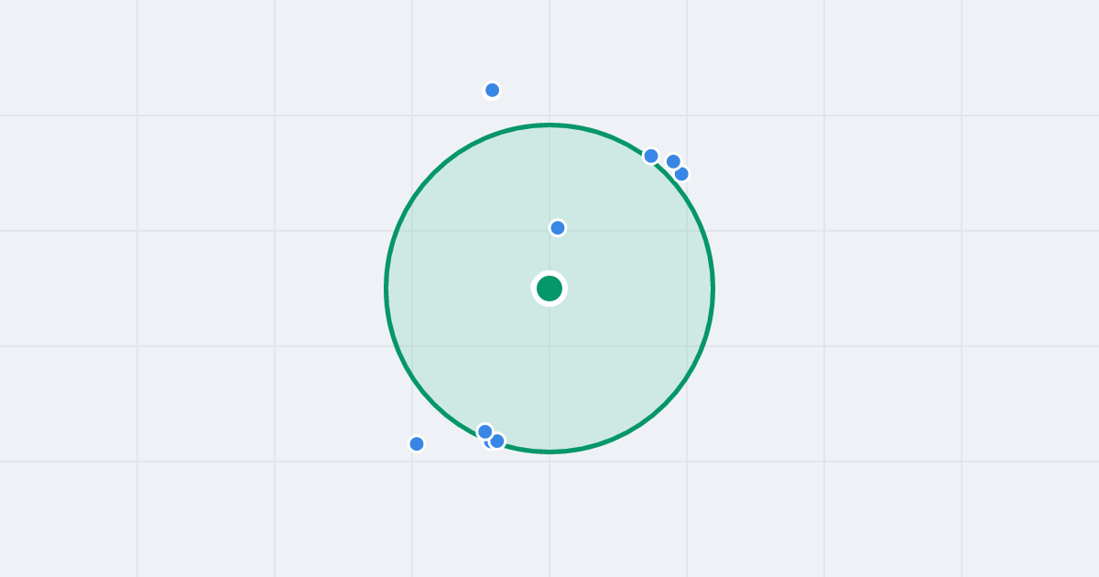The height and width of the screenshot is (577, 1099).
Task: Pick the lone blue dot outside the circle's lower left
Action: tap(417, 443)
